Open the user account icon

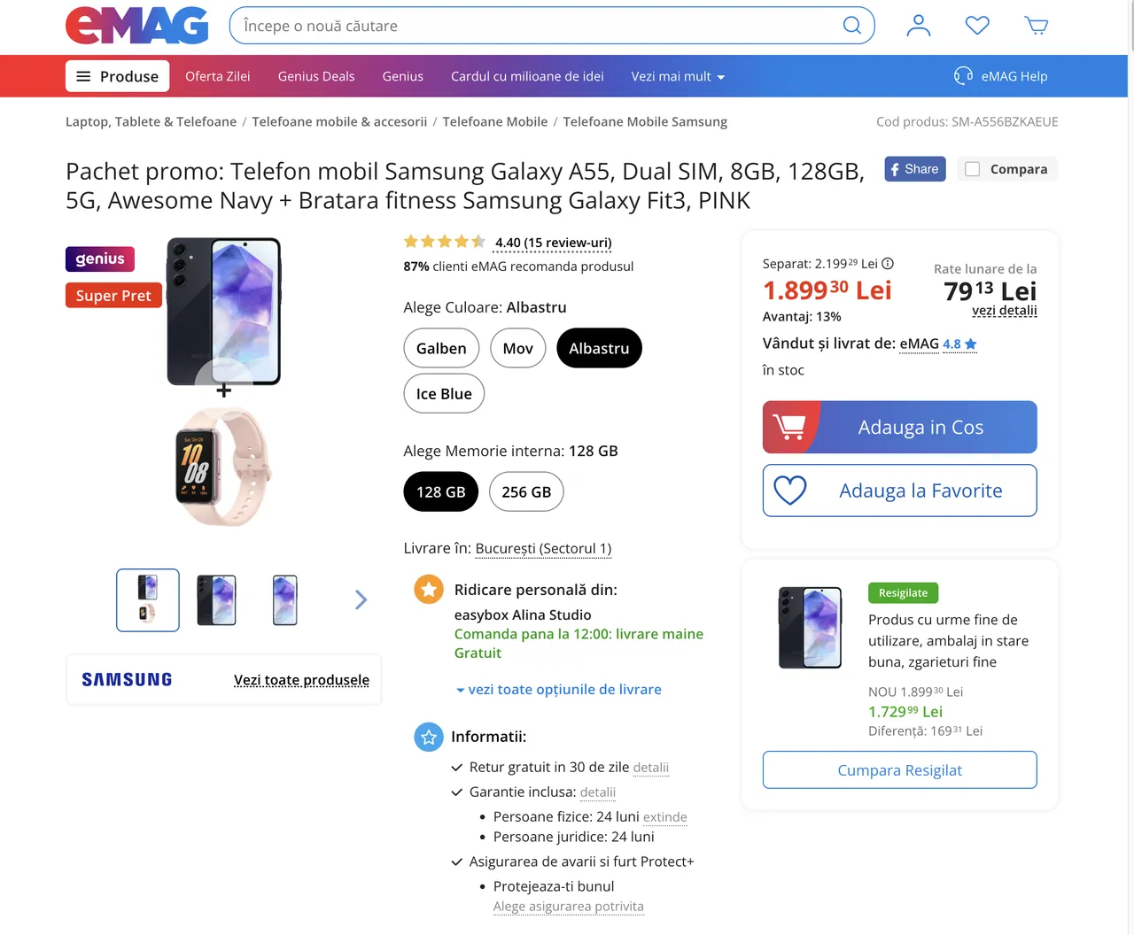(919, 26)
